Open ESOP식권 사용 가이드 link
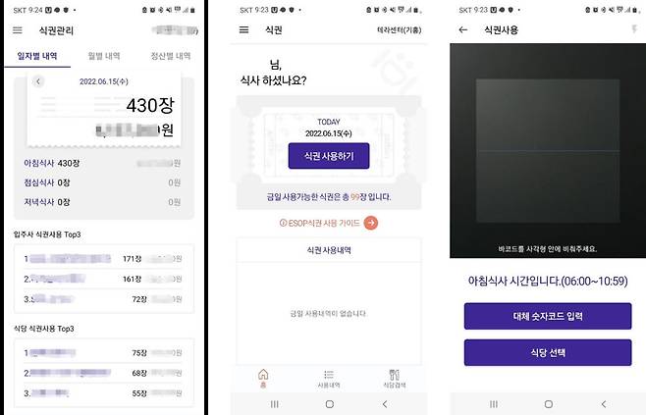Viewport: 646px width, 415px height. pos(320,223)
